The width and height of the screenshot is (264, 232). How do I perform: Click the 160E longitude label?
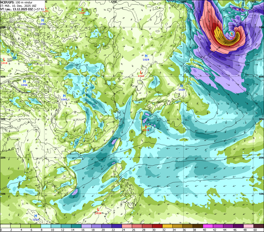coord(253,2)
